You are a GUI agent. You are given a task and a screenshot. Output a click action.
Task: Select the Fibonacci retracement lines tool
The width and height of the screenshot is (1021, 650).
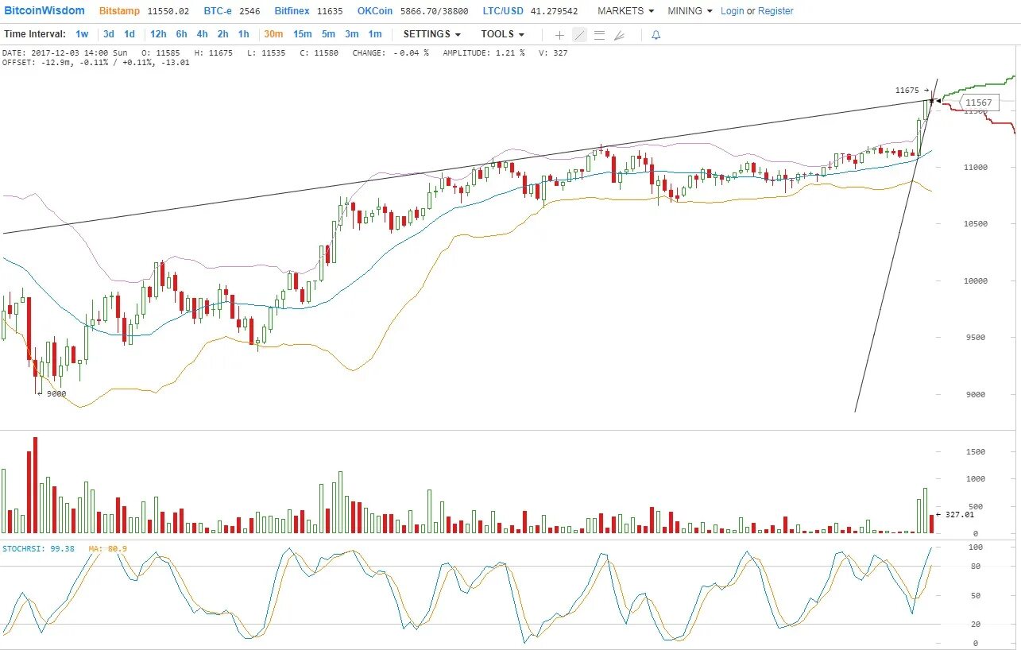600,35
